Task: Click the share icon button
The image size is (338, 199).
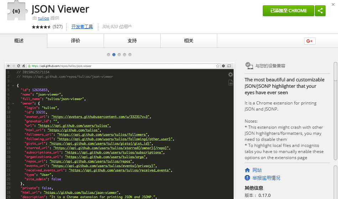Action: (320, 11)
